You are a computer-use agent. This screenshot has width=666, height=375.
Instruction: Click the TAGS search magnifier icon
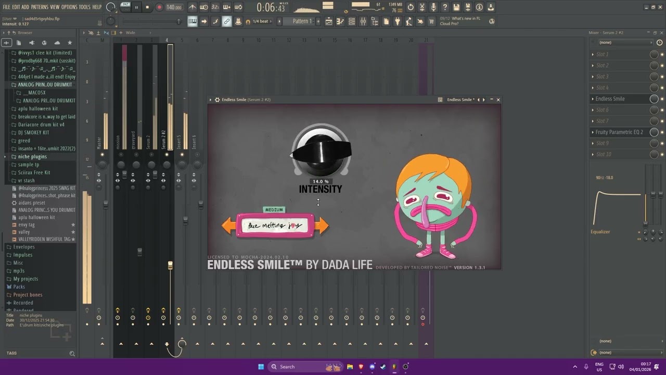pyautogui.click(x=72, y=353)
